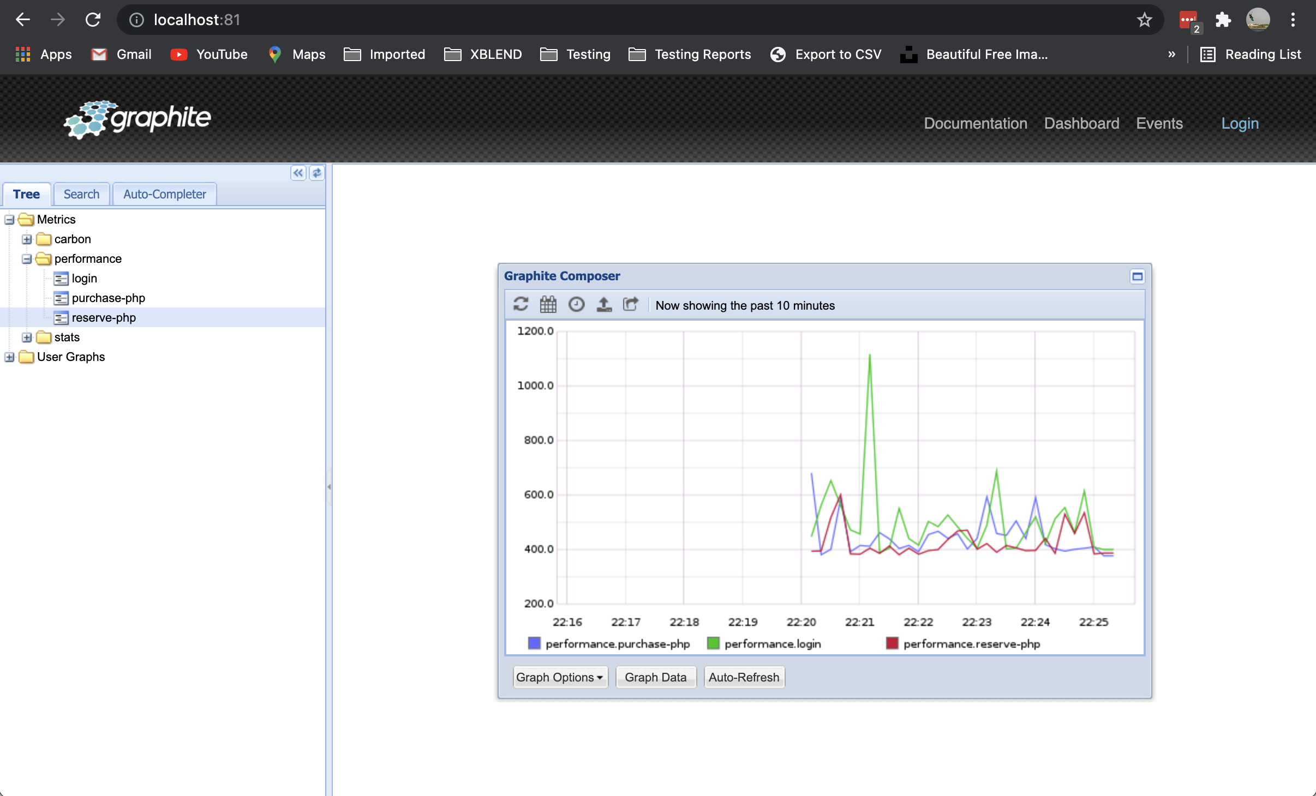
Task: Click the browser forward arrow
Action: 58,20
